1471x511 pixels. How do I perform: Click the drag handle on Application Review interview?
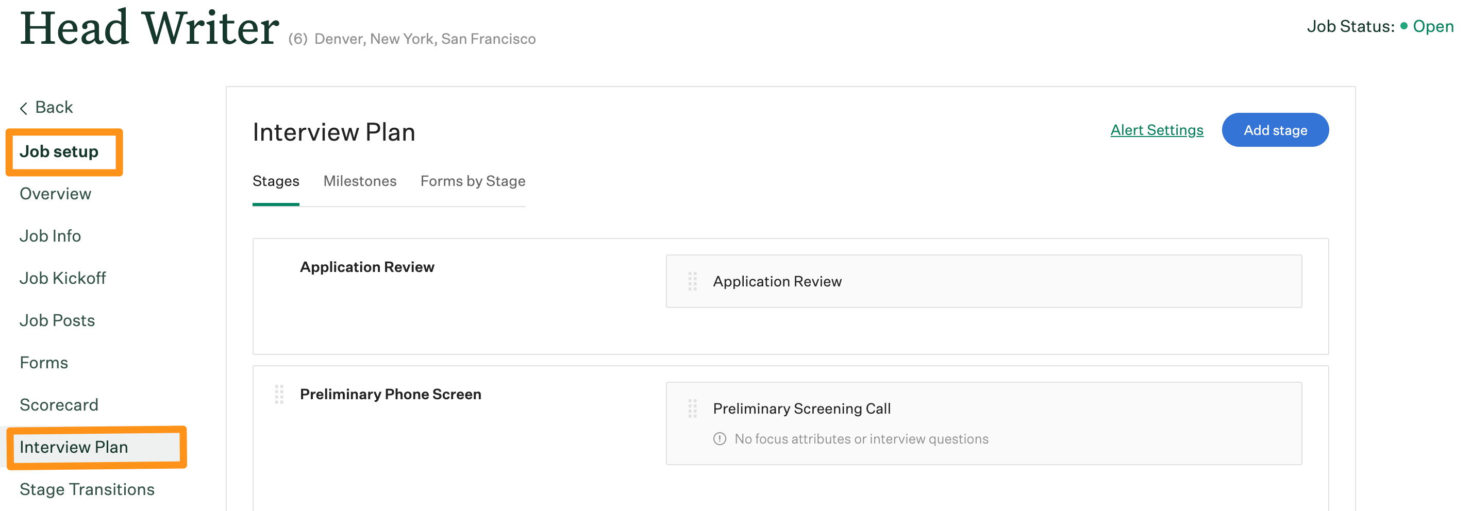693,281
